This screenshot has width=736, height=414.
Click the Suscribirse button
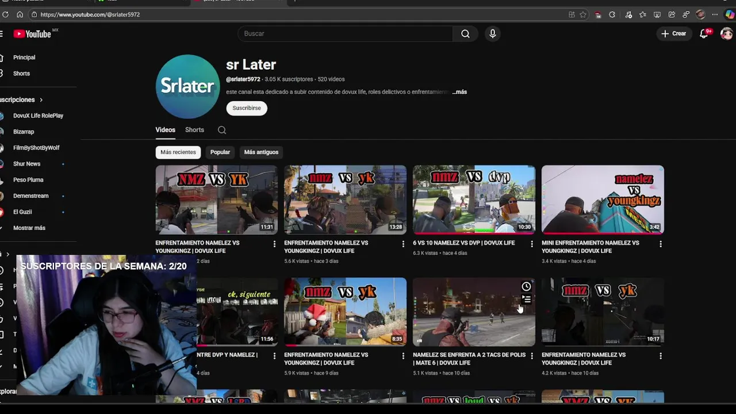click(247, 108)
